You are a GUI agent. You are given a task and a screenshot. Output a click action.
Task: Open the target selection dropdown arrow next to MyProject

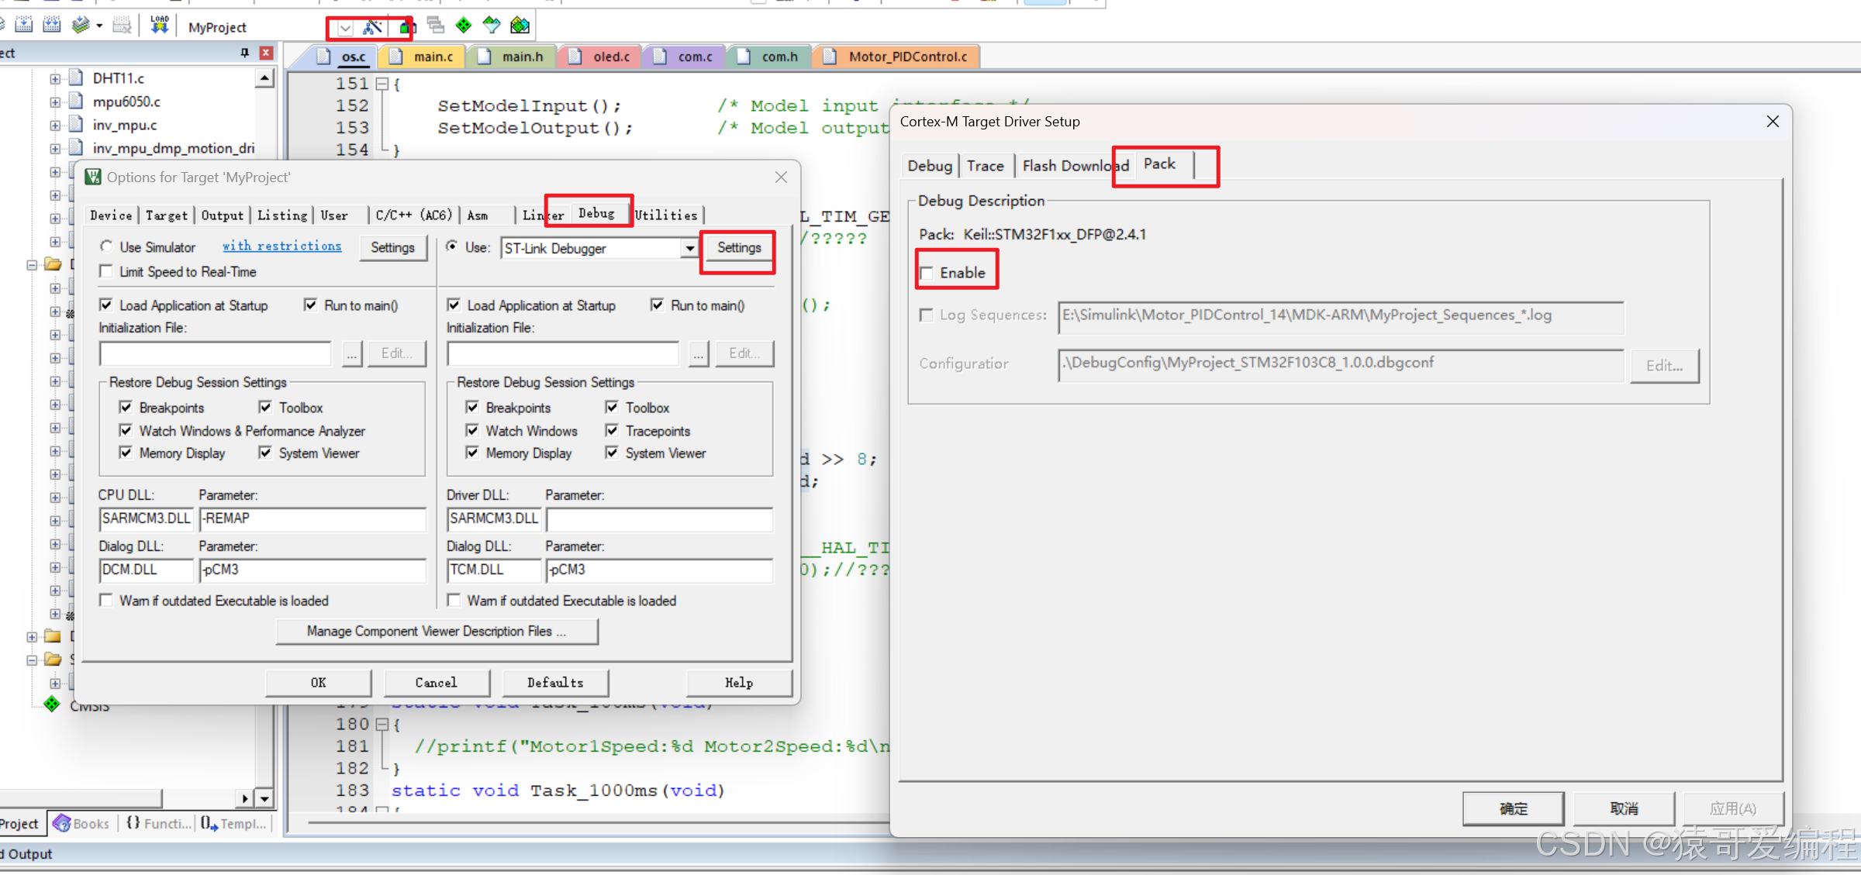tap(346, 28)
